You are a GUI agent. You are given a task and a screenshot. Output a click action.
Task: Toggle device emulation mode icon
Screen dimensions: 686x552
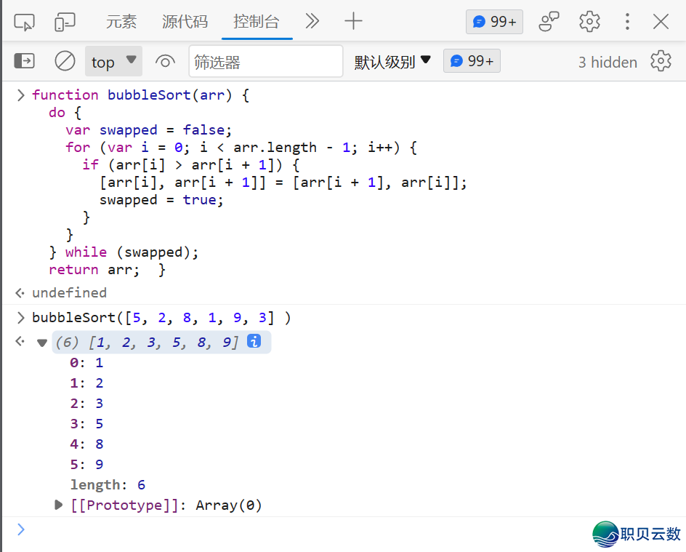pos(65,22)
